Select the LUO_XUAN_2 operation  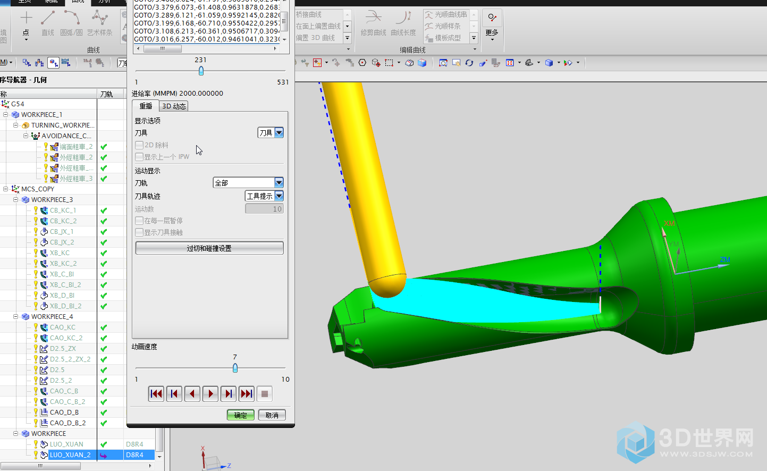pyautogui.click(x=70, y=455)
